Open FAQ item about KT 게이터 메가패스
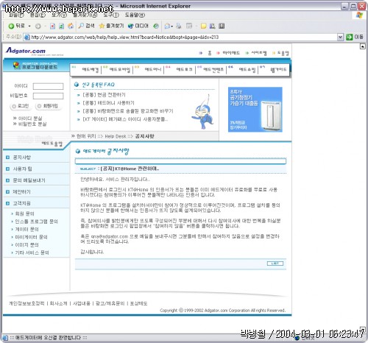The image size is (368, 343). click(x=125, y=119)
